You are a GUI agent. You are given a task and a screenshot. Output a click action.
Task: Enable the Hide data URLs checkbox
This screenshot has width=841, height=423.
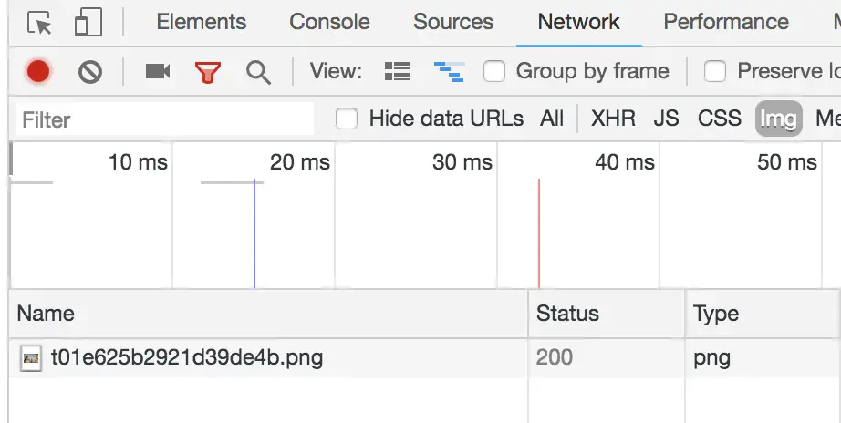347,119
